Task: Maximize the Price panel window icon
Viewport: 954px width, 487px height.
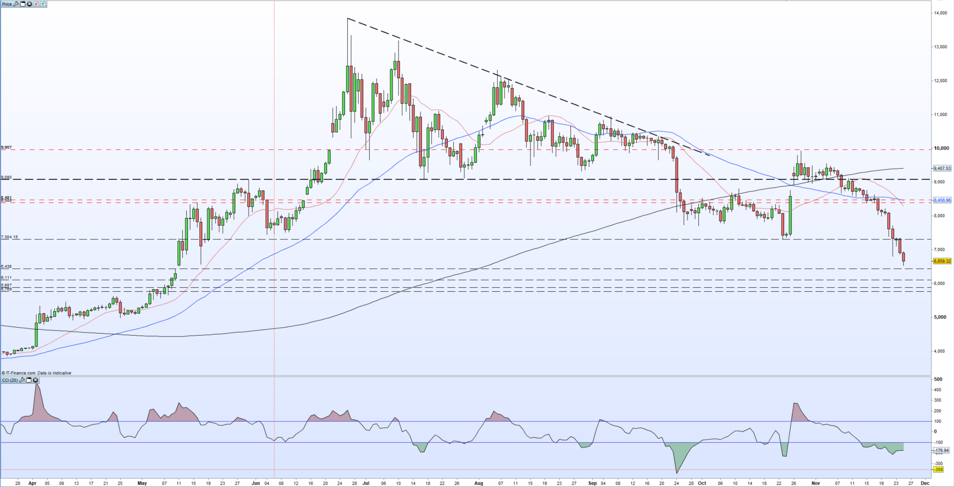Action: (22, 4)
